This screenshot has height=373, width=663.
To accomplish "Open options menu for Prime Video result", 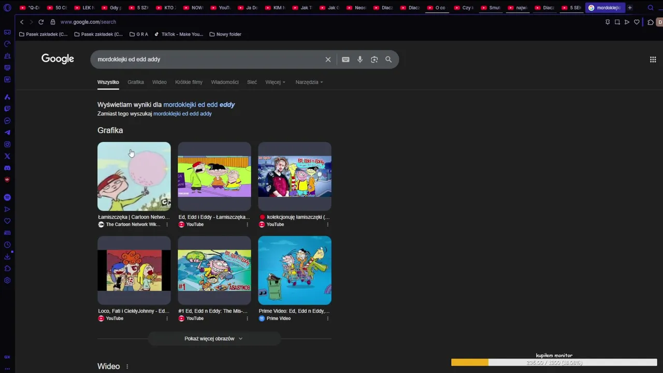I will click(327, 319).
